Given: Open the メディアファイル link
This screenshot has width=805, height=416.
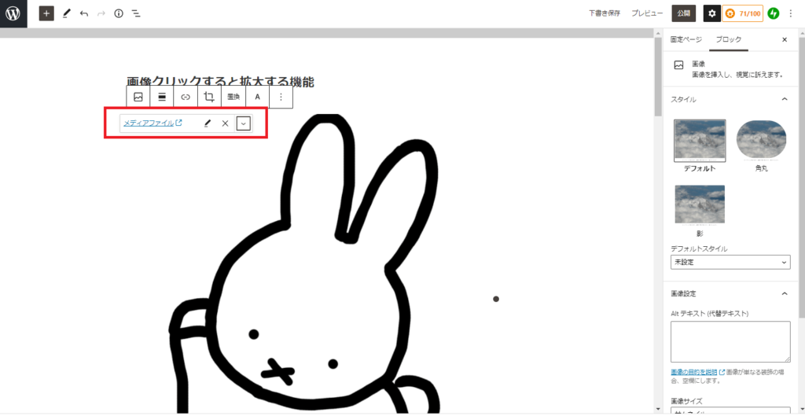Looking at the screenshot, I should pyautogui.click(x=149, y=123).
